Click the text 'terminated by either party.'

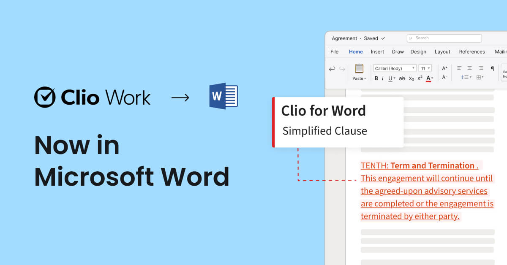coord(410,216)
